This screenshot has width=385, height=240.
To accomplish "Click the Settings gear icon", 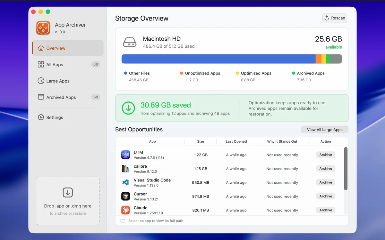I will pos(41,117).
